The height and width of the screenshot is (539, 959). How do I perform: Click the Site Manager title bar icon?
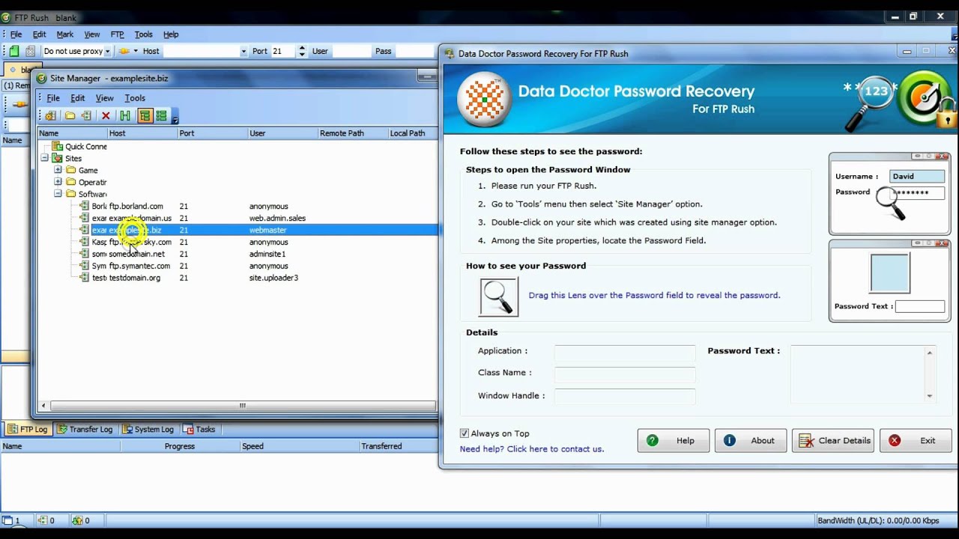pyautogui.click(x=43, y=78)
